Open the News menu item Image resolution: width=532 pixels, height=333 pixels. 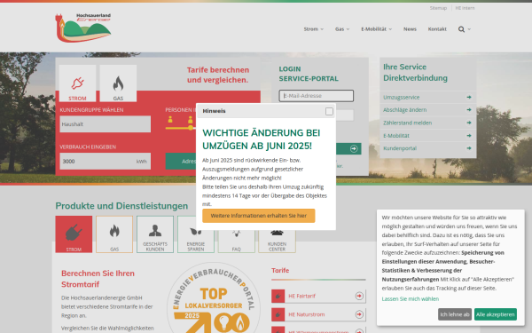click(x=410, y=29)
